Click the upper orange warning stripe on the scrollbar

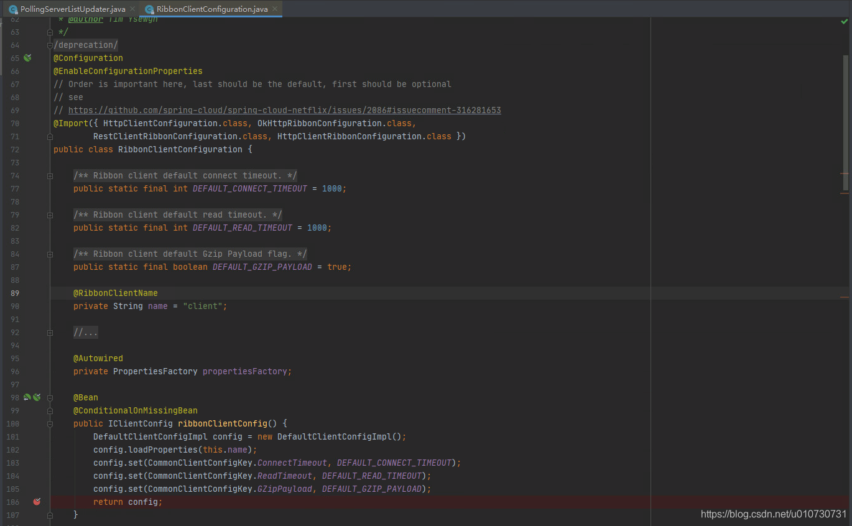coord(844,173)
